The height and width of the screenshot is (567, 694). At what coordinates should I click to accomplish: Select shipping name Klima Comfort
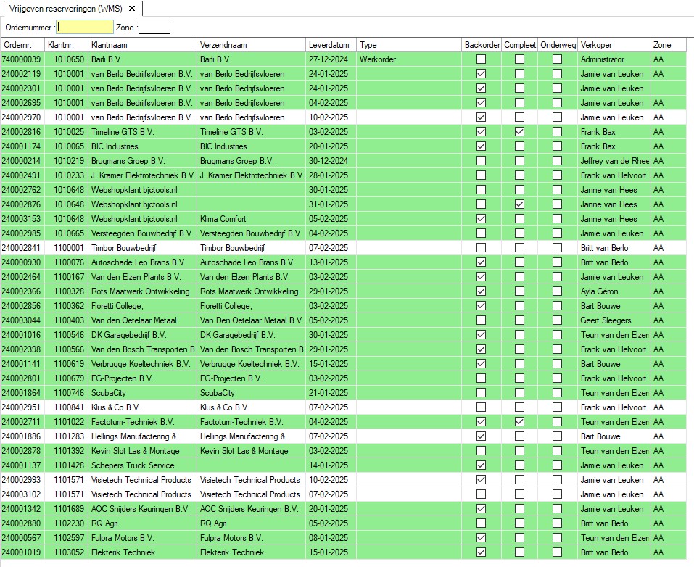tap(223, 219)
